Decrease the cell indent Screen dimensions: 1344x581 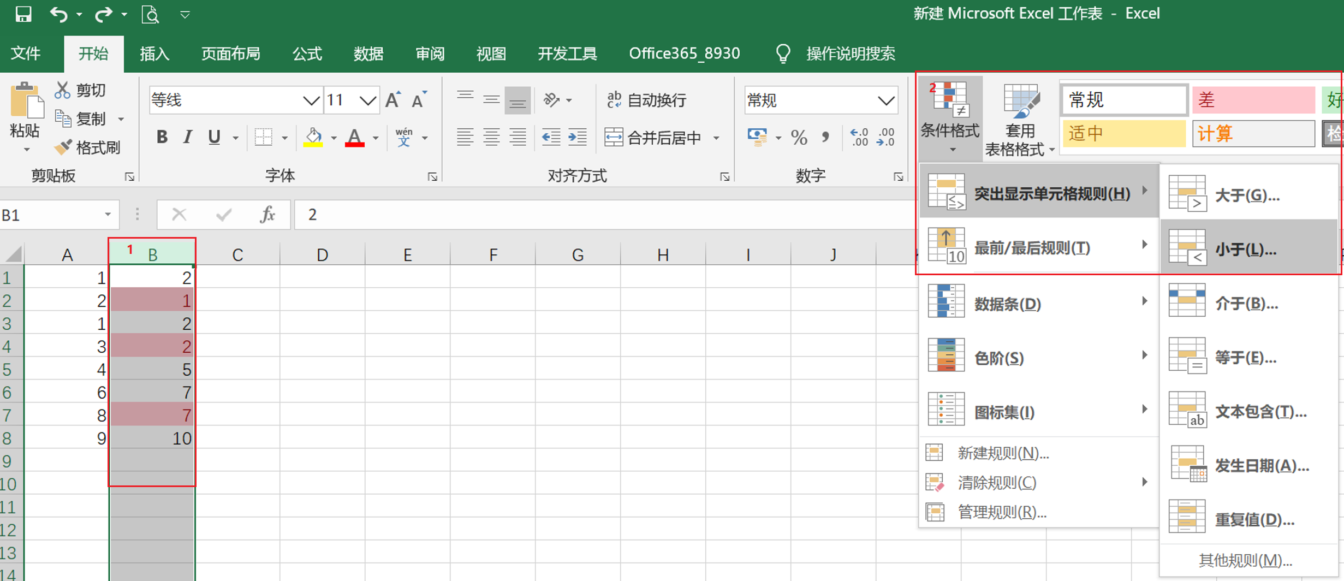(551, 137)
